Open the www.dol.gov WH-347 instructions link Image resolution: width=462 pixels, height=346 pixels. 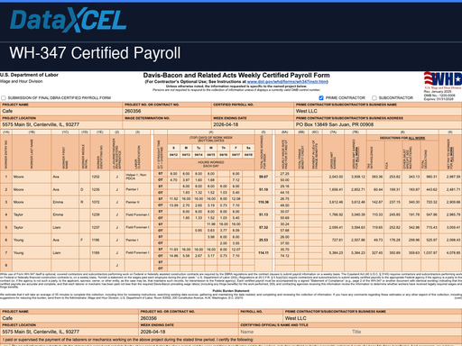point(287,82)
